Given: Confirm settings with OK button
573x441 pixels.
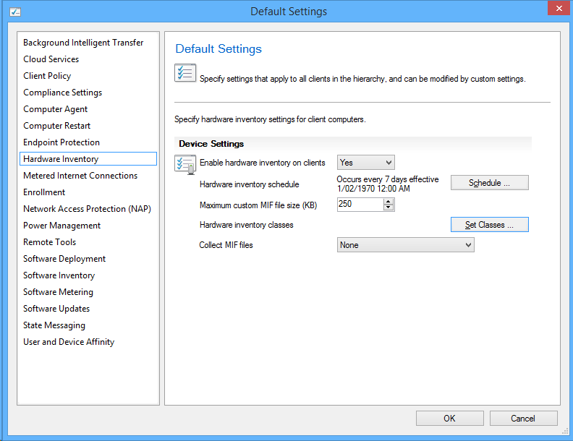Looking at the screenshot, I should coord(449,419).
